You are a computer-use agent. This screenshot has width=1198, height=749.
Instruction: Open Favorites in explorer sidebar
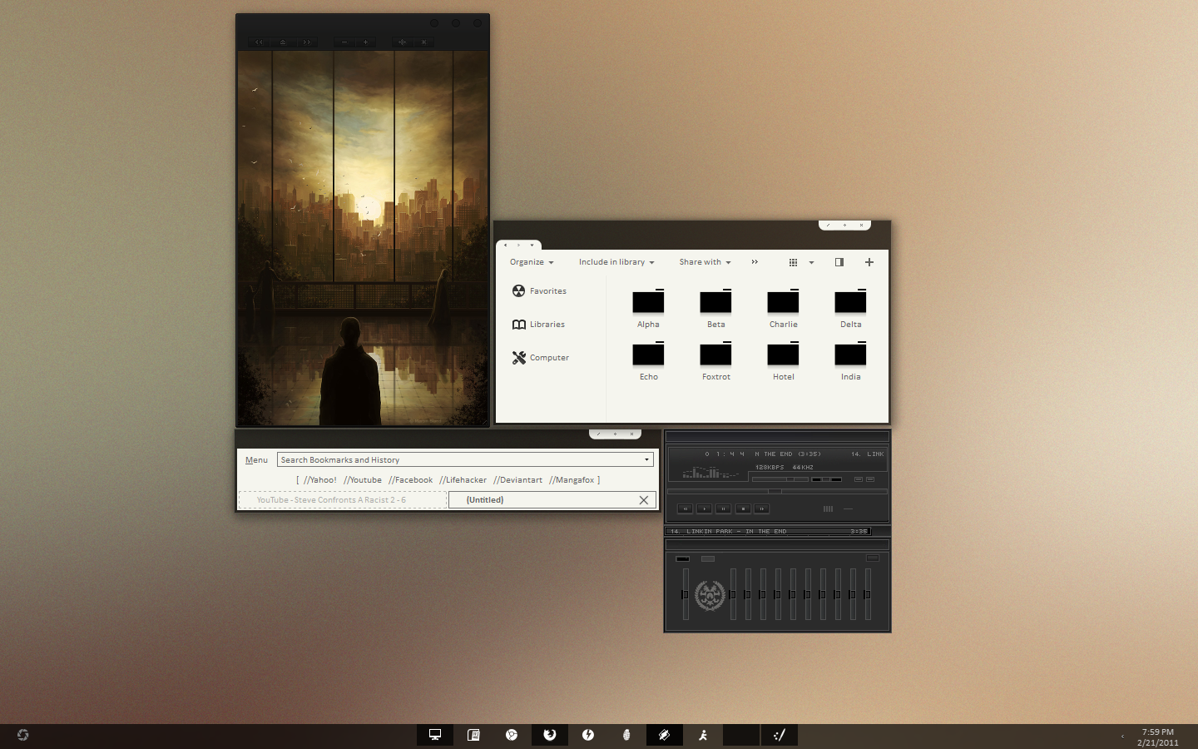539,291
